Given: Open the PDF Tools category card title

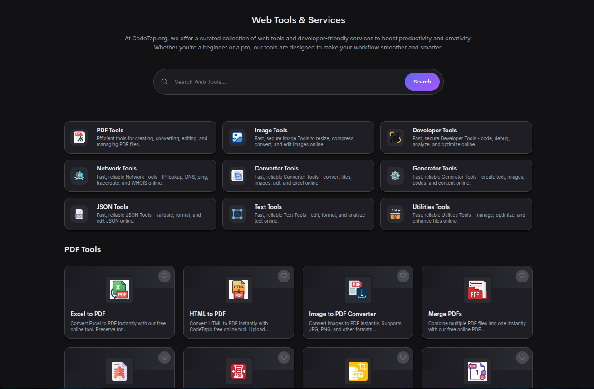Looking at the screenshot, I should [x=110, y=130].
